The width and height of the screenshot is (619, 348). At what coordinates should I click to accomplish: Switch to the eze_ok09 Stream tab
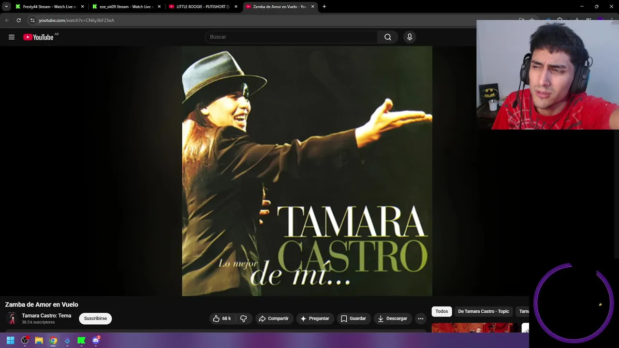coord(127,7)
